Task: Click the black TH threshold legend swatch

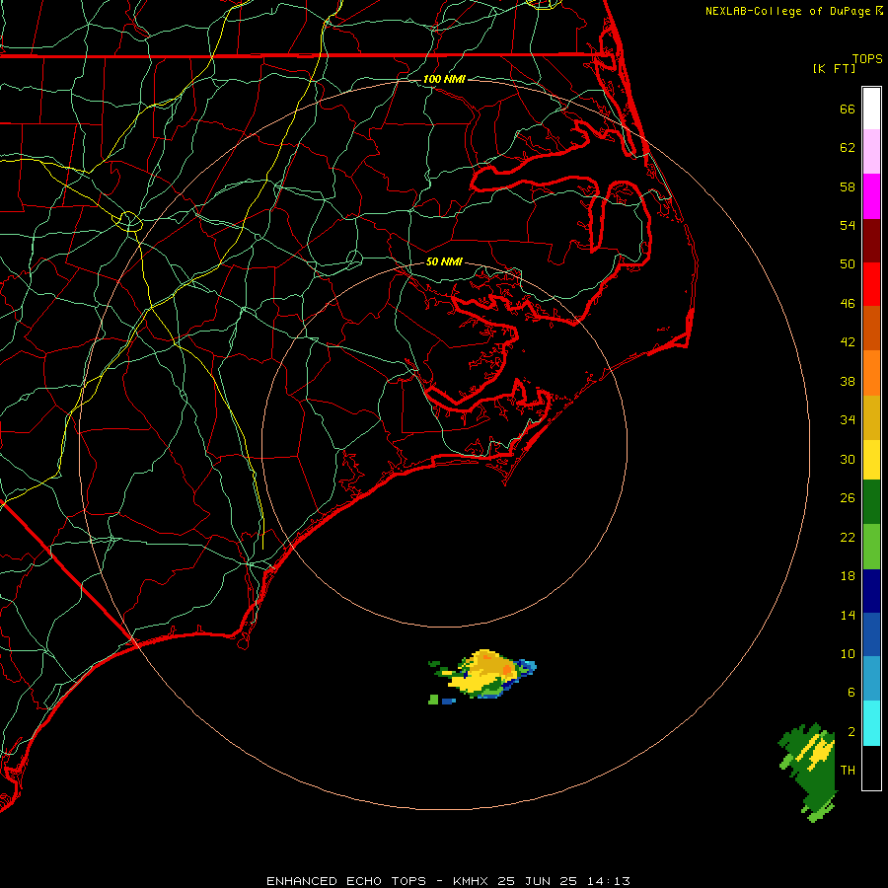Action: tap(871, 768)
